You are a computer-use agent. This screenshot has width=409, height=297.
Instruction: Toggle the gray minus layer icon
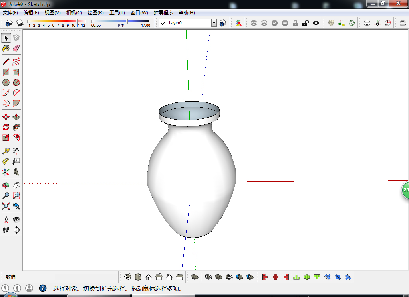[285, 23]
